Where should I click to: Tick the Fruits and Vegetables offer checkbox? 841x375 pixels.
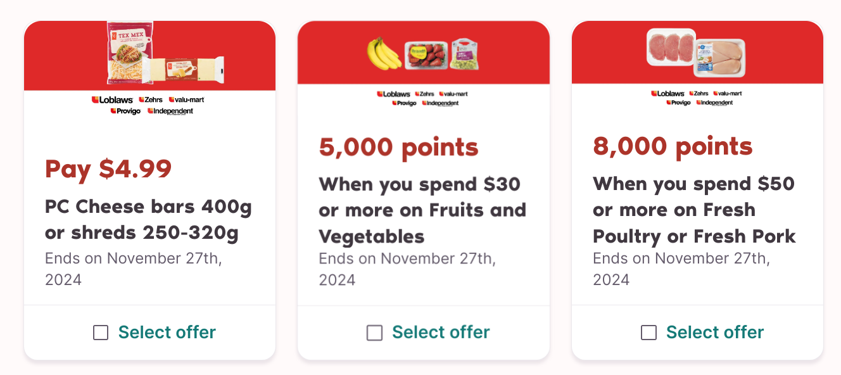click(x=375, y=333)
